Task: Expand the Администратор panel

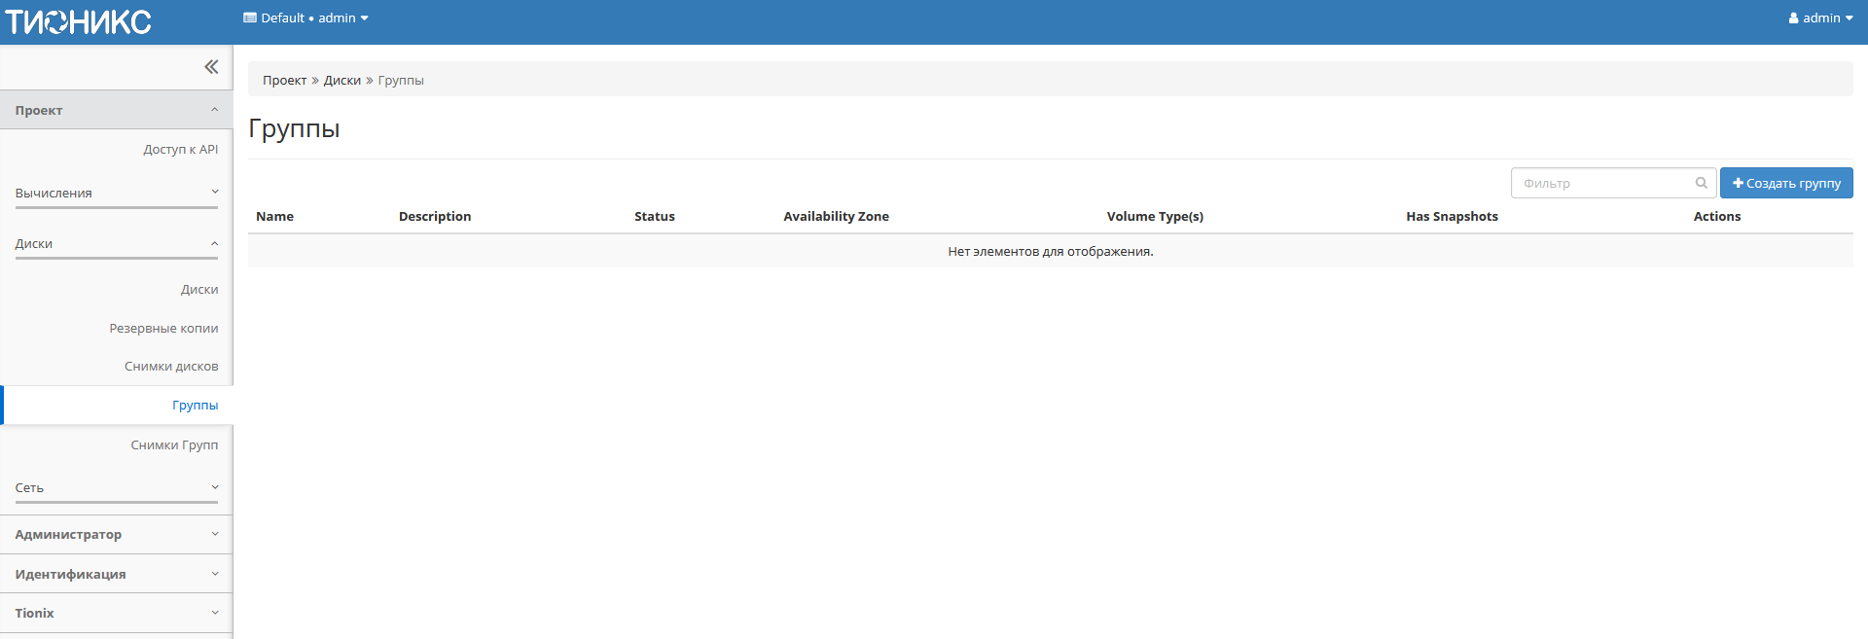Action: click(116, 534)
